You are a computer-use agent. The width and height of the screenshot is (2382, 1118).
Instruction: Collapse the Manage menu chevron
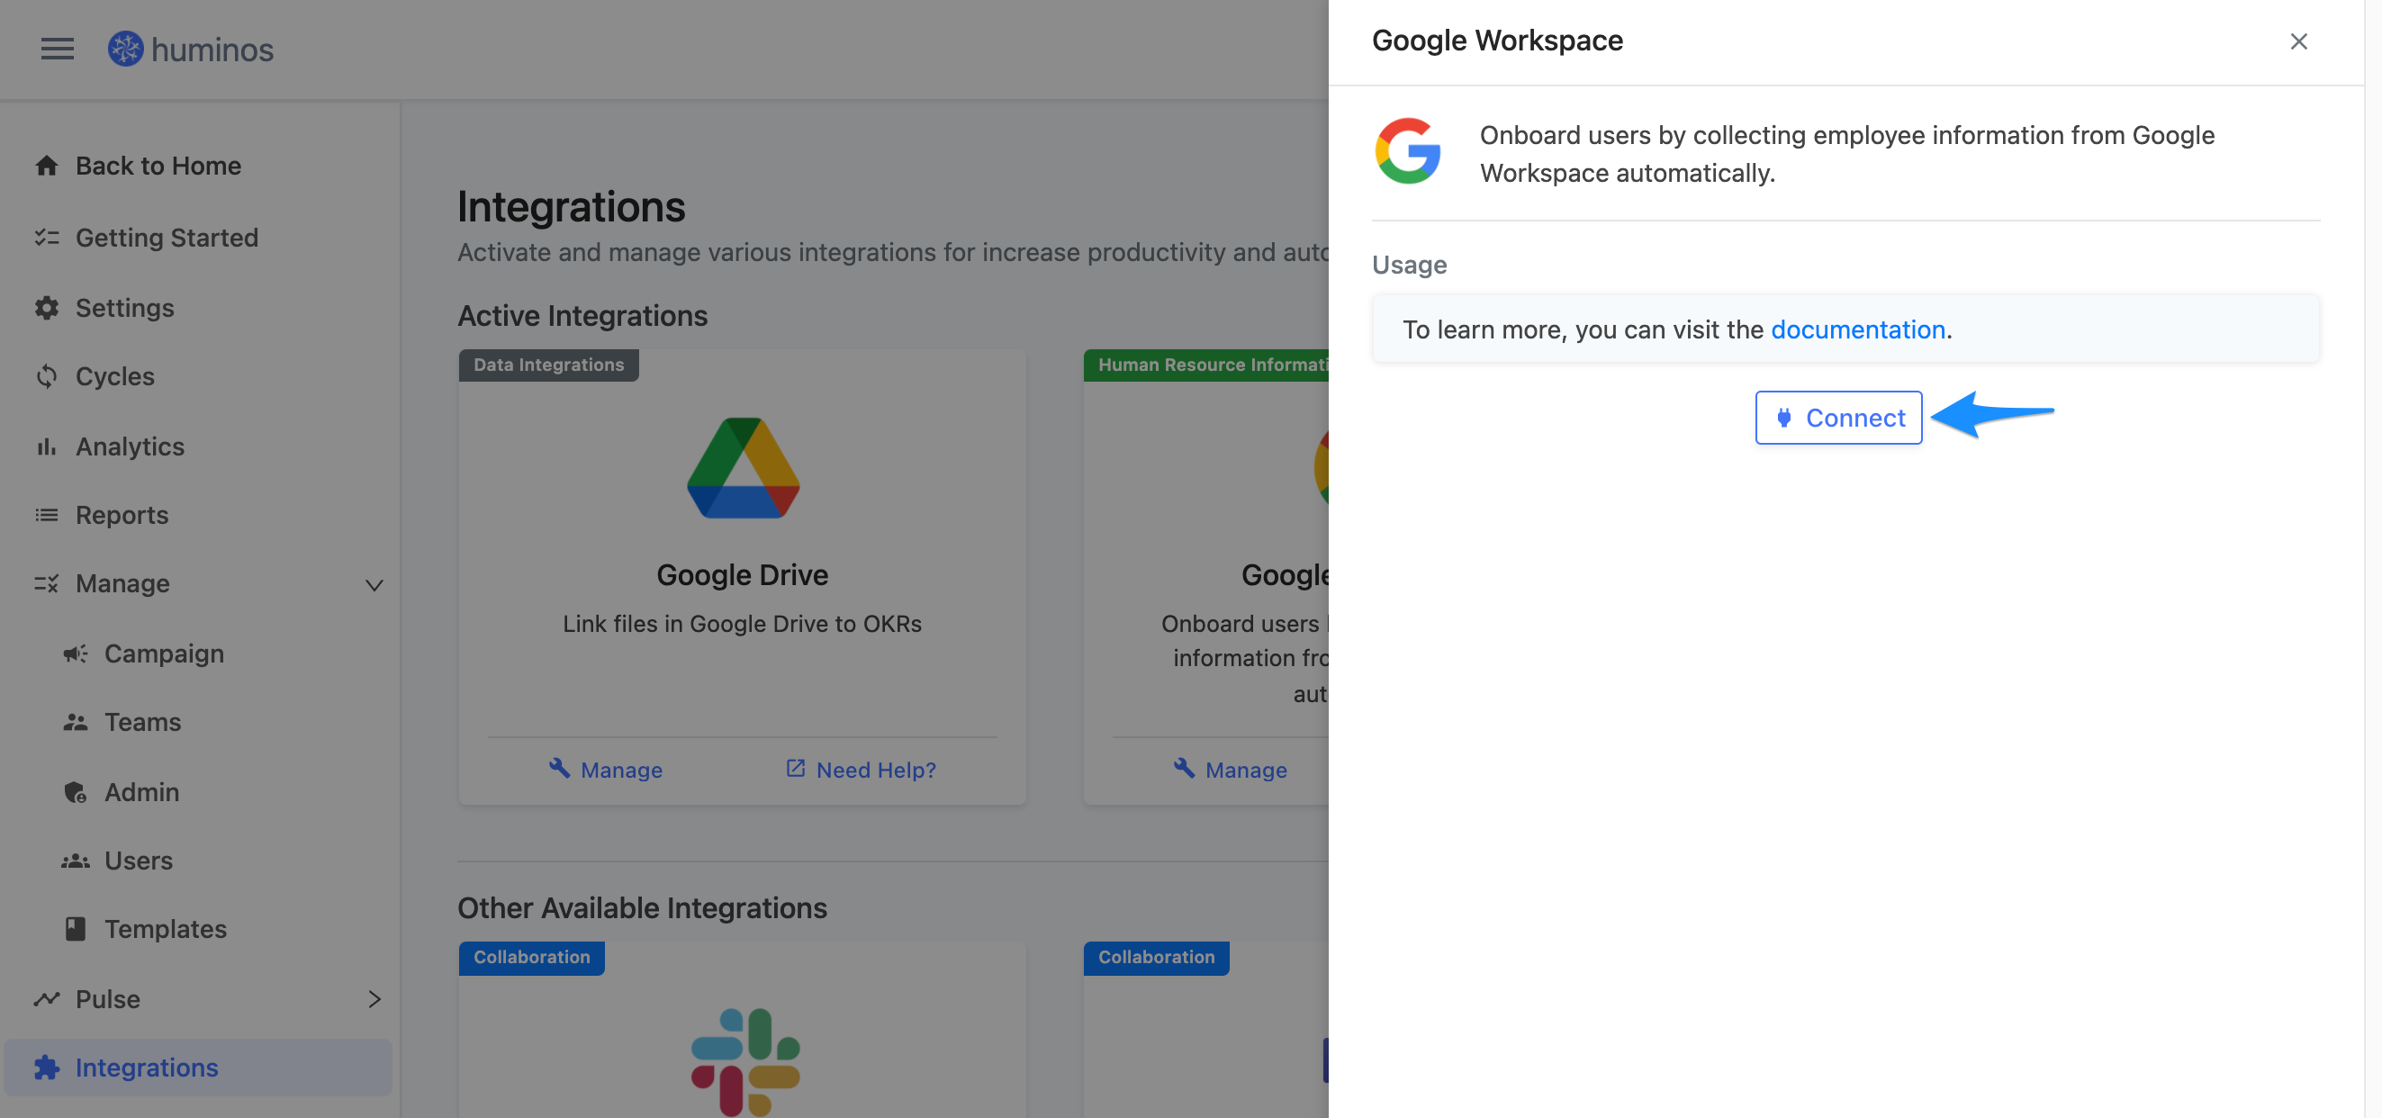coord(374,584)
